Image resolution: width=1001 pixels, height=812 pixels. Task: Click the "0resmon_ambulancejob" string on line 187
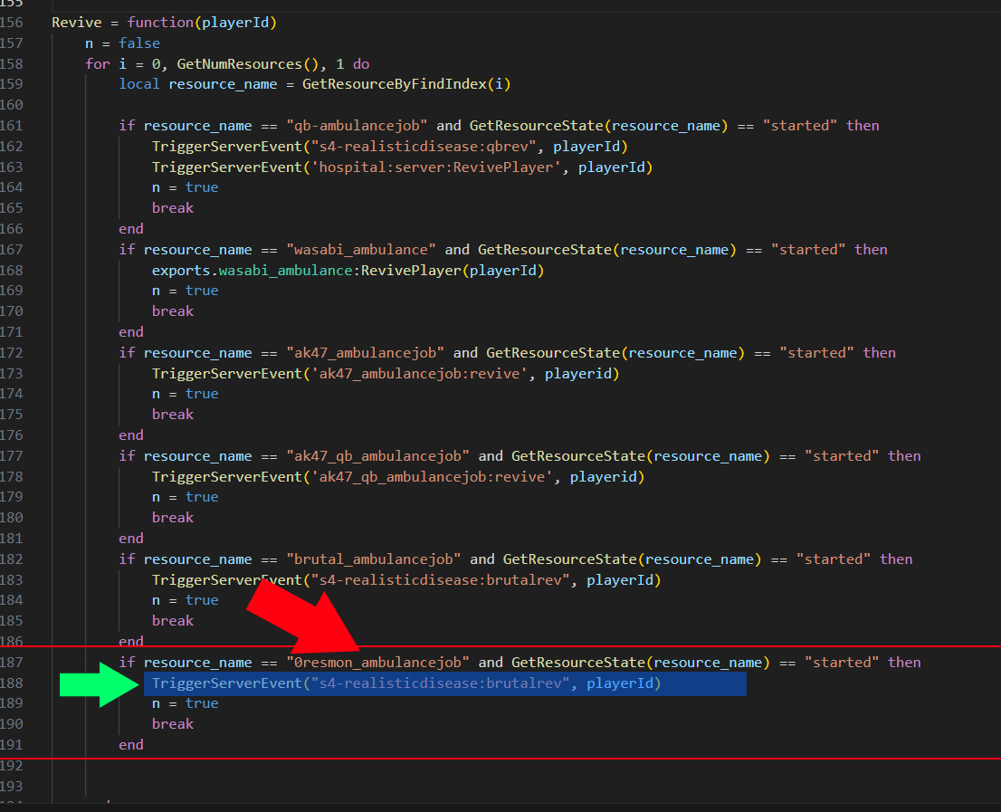point(378,663)
